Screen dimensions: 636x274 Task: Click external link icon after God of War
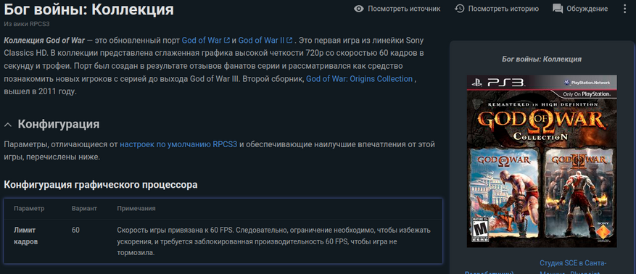click(x=227, y=40)
